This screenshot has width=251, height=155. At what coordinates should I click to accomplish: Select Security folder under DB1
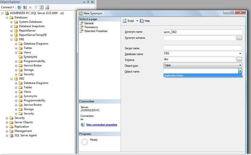(x=29, y=74)
